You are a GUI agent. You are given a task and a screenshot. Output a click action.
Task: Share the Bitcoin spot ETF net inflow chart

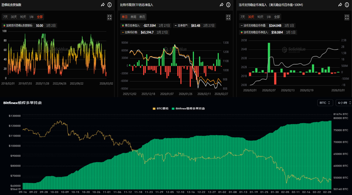point(222,5)
